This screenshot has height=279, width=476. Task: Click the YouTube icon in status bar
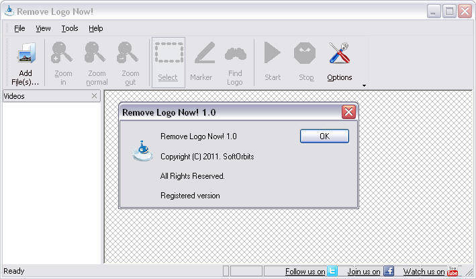(x=453, y=272)
